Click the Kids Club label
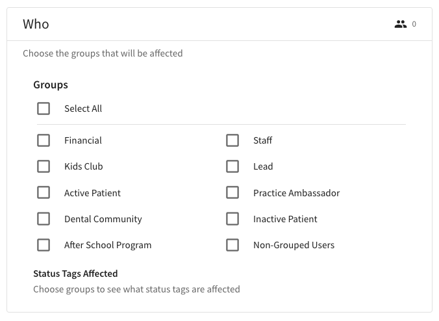The image size is (439, 321). [84, 166]
